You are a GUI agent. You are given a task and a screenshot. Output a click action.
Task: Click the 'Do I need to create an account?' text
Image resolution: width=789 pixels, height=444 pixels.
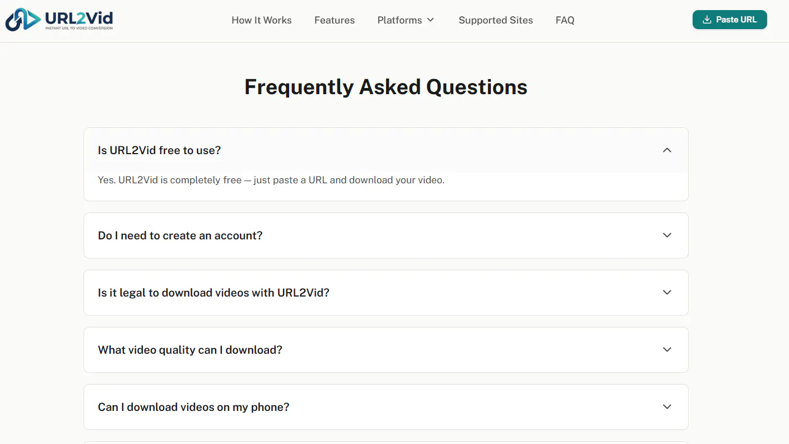180,235
